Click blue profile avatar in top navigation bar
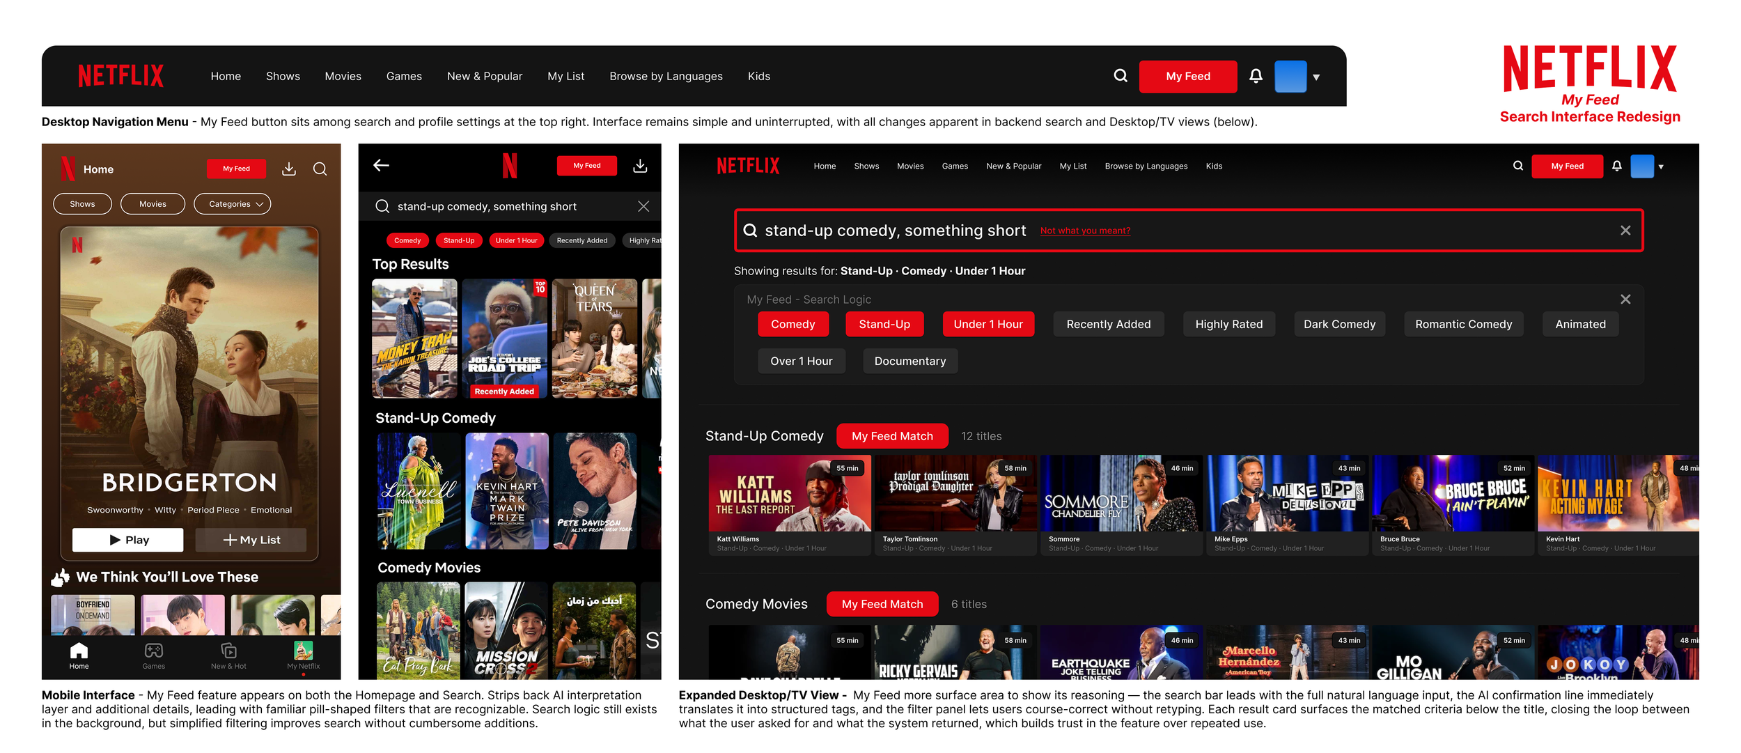The width and height of the screenshot is (1741, 753). 1290,77
